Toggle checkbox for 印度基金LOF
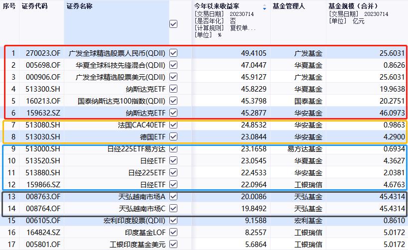 pyautogui.click(x=173, y=233)
